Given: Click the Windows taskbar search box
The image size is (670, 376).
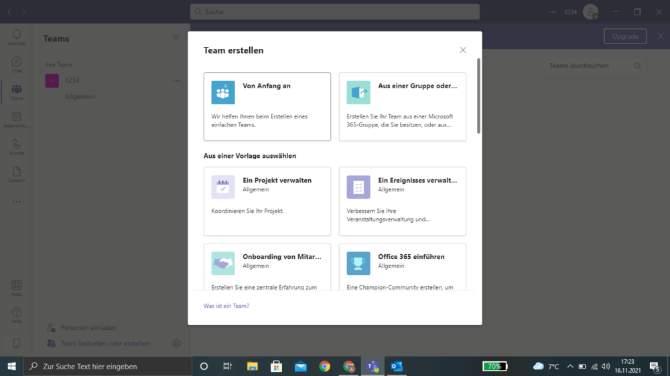Looking at the screenshot, I should (108, 366).
